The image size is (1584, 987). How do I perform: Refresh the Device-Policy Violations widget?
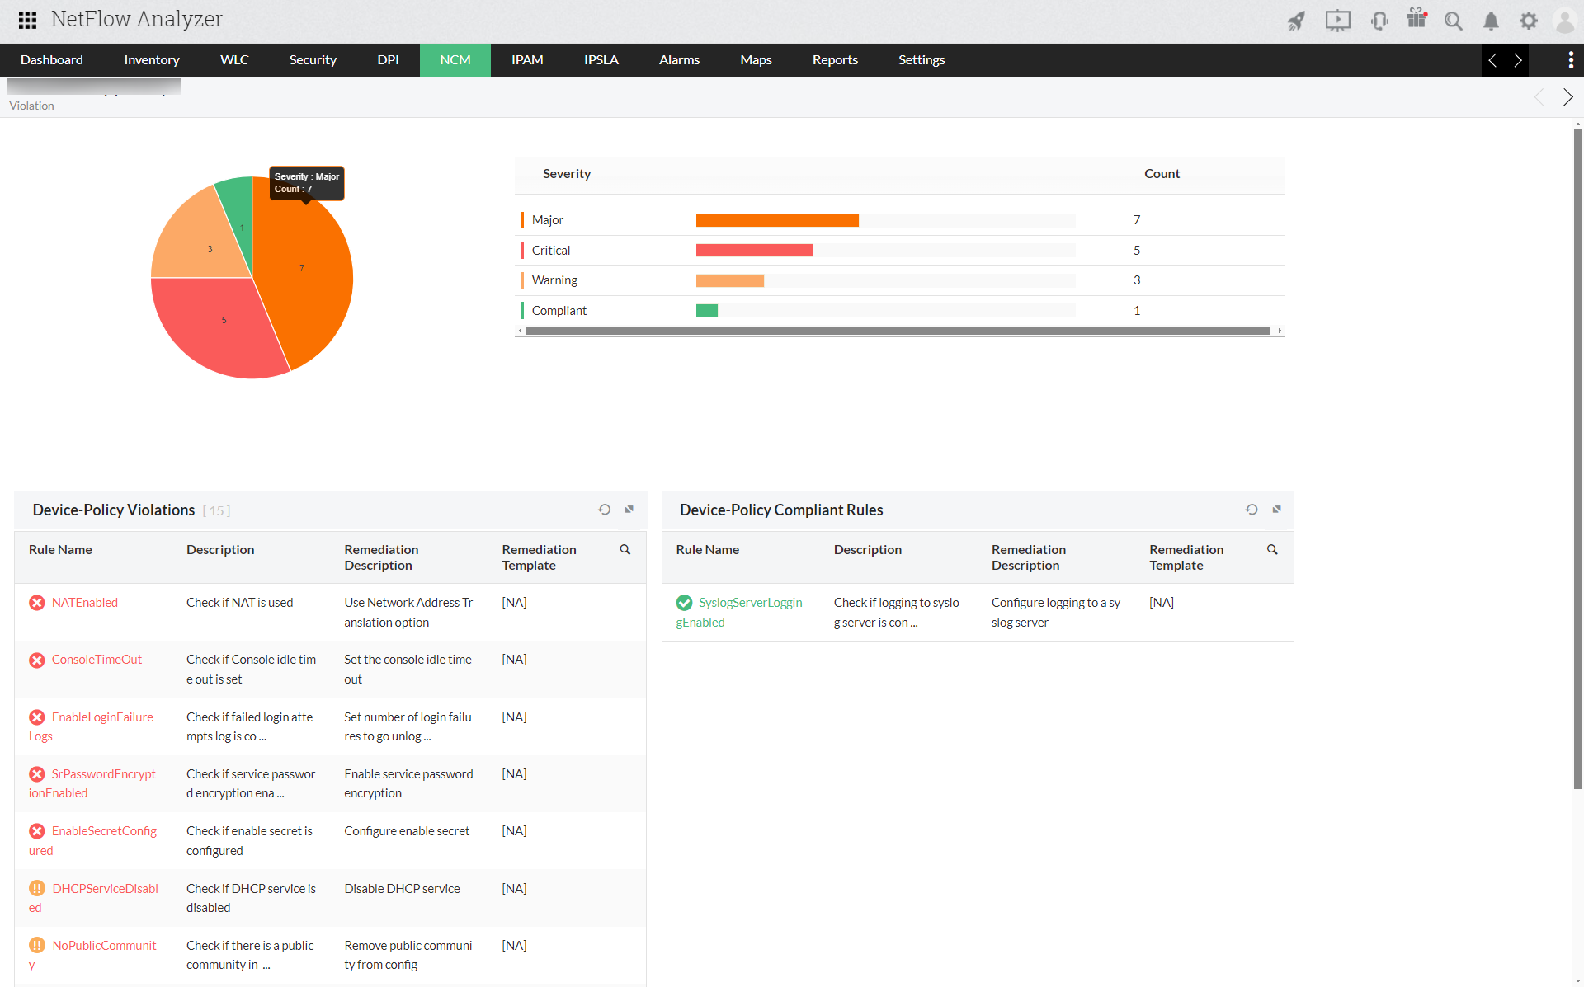coord(605,509)
